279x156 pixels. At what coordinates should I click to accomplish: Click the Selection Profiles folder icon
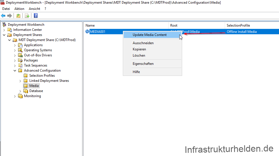tap(26, 76)
